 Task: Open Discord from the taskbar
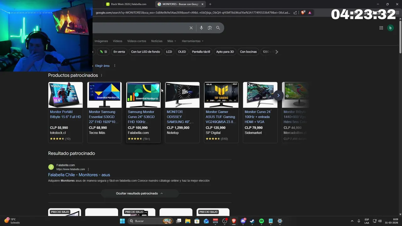coord(243,221)
